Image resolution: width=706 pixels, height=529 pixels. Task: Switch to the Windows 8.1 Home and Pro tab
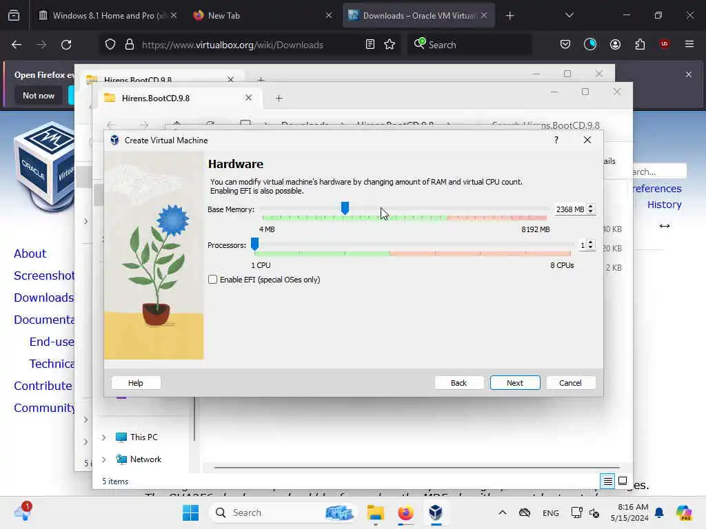coord(107,16)
